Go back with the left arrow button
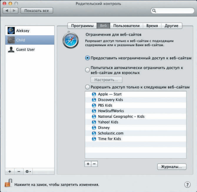This screenshot has height=192, width=197. pyautogui.click(x=7, y=11)
